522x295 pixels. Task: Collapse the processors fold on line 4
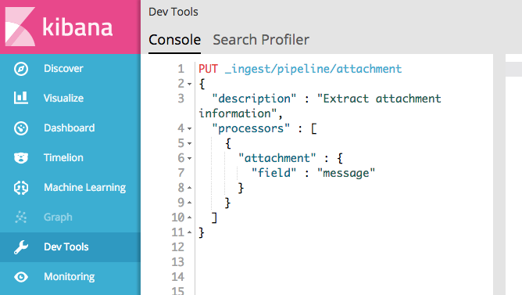[x=189, y=128]
